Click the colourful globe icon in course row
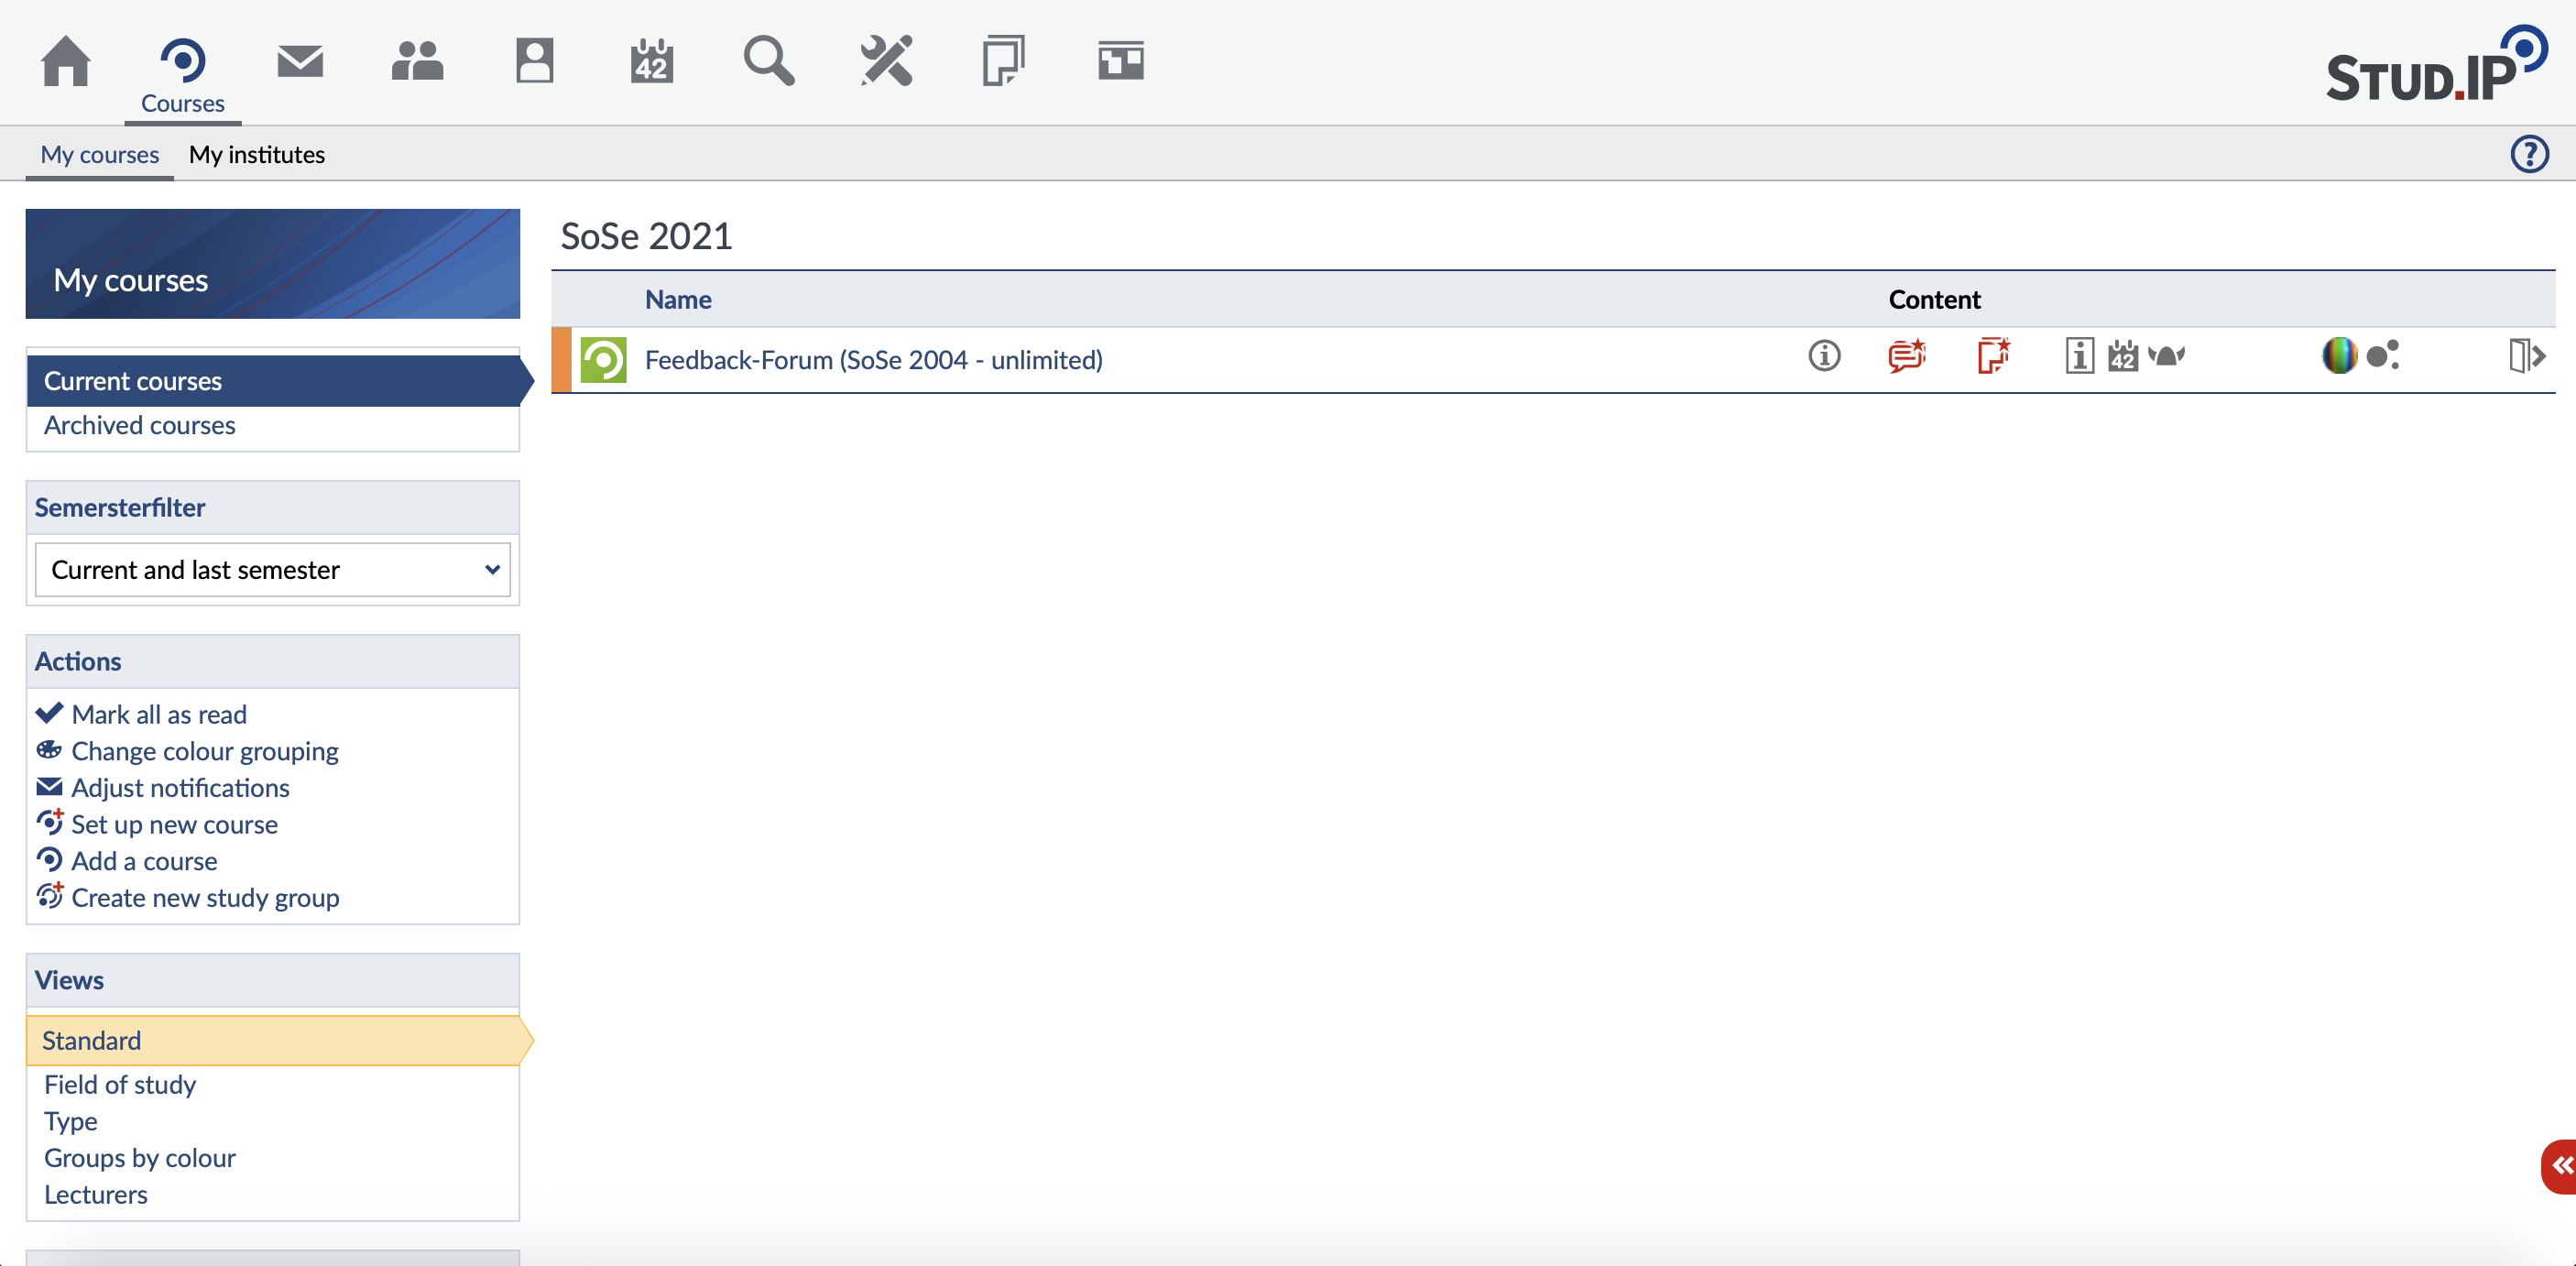Screen dimensions: 2576x1266 click(x=2339, y=356)
